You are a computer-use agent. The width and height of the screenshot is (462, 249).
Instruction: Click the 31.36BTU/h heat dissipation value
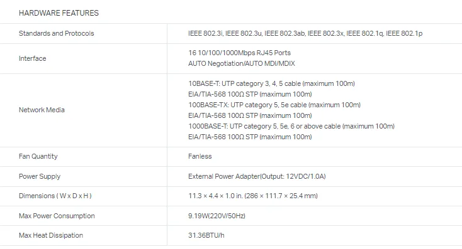(x=206, y=235)
